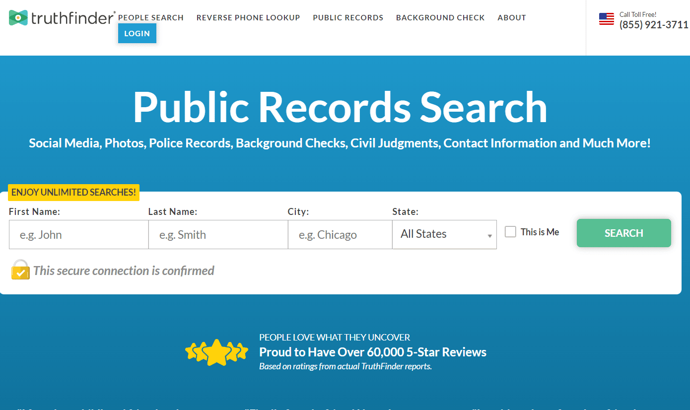Click the Call Toll Free label

(638, 14)
